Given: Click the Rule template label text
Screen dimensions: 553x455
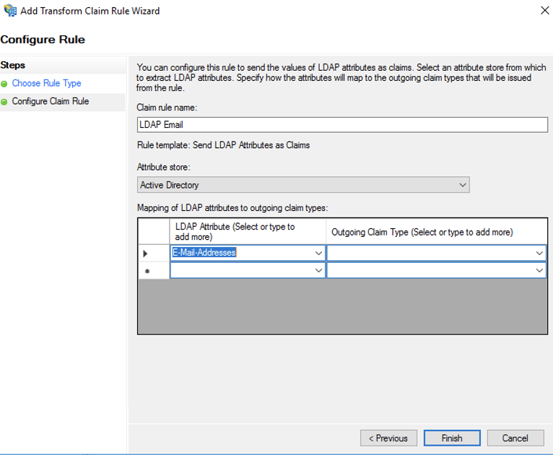Looking at the screenshot, I should point(223,145).
